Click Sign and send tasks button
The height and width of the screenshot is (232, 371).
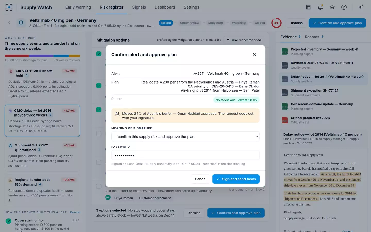pos(236,179)
